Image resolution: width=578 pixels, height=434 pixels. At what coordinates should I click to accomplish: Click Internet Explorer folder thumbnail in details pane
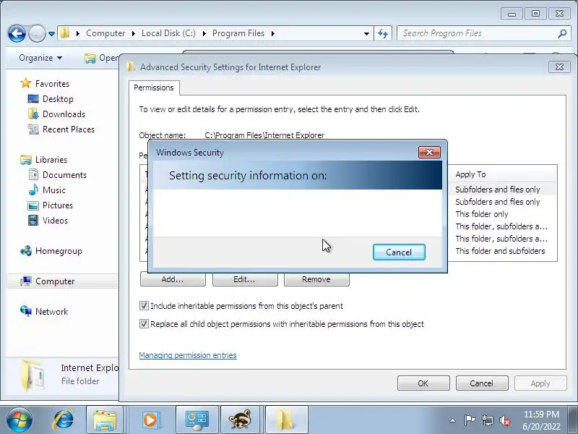pos(33,375)
